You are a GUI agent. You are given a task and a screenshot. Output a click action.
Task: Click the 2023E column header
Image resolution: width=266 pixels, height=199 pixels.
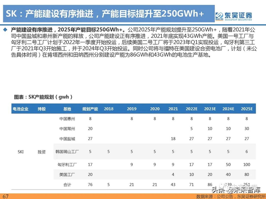210,109
